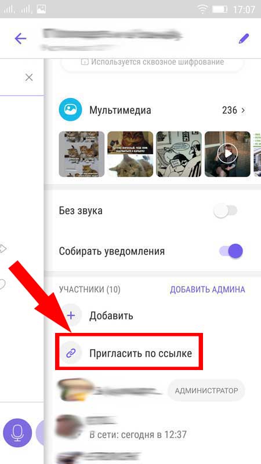The width and height of the screenshot is (261, 464).
Task: Play the video thumbnail in the media row
Action: [x=227, y=154]
